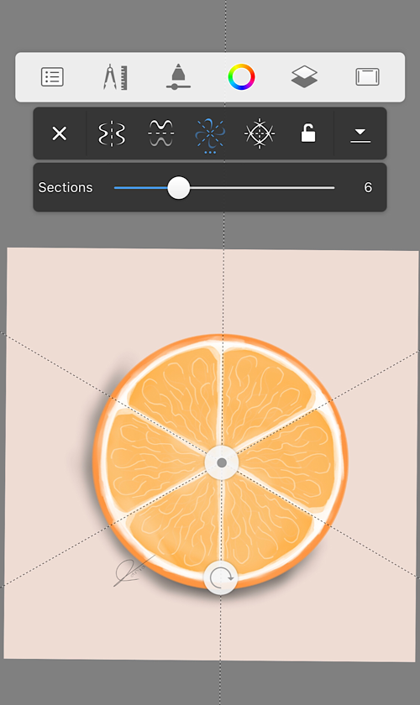Open the Layers stack icon

point(304,77)
